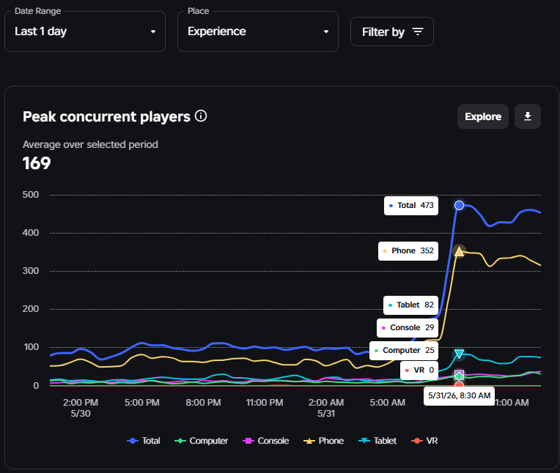Open the Date Range dropdown
The image size is (560, 473).
tap(85, 31)
